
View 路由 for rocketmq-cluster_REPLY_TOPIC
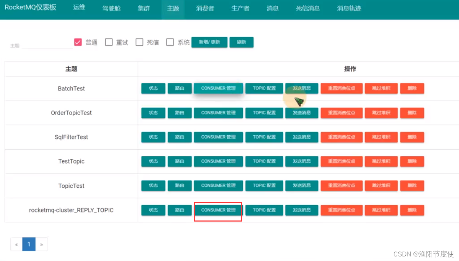pyautogui.click(x=180, y=210)
